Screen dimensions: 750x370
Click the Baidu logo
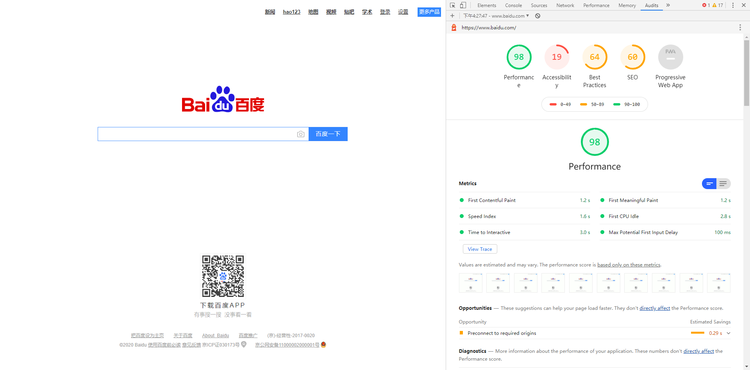click(x=223, y=99)
